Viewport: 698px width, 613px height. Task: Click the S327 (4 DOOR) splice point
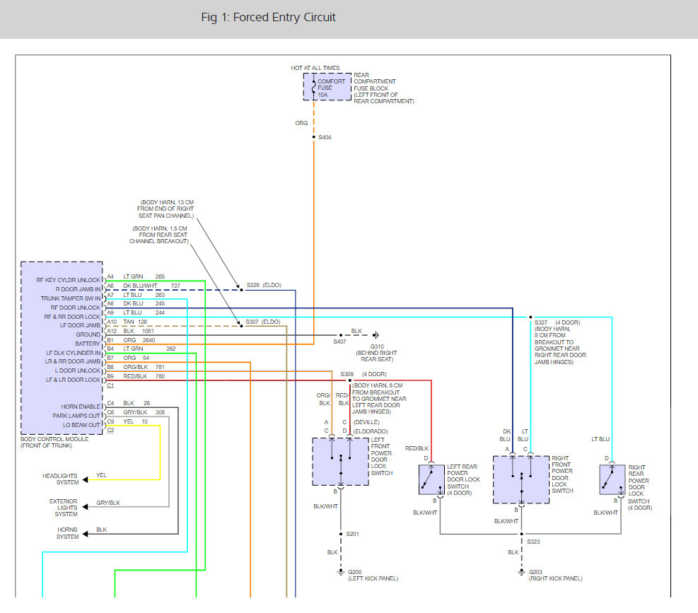point(530,317)
